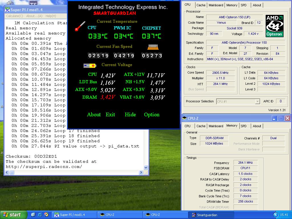Switch to second CPU-Z taskbar button
The image size is (292, 219).
point(166,215)
